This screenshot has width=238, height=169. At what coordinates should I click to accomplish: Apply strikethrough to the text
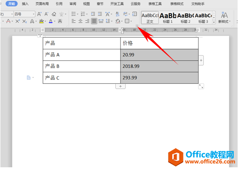tap(8, 21)
